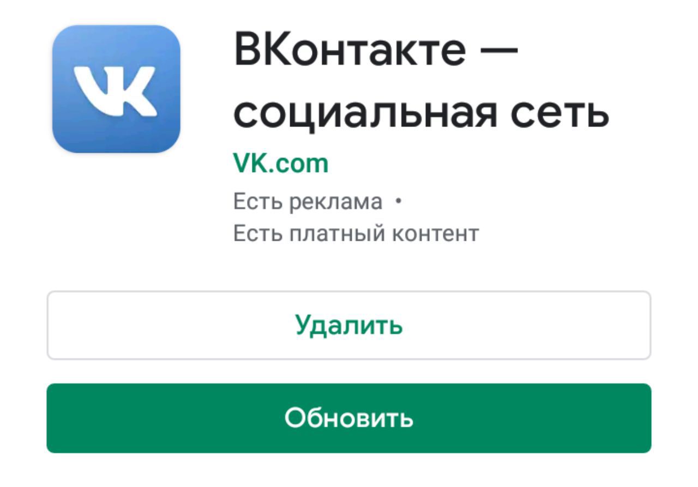The height and width of the screenshot is (487, 698).
Task: Tap социальная сеть in the title's second line
Action: click(421, 113)
